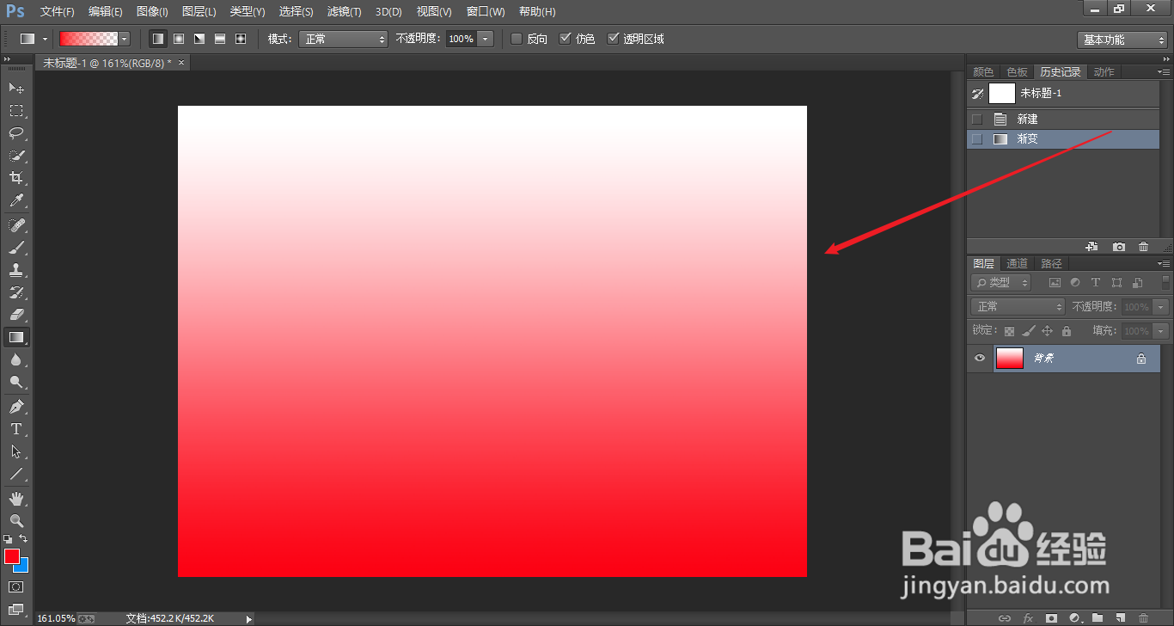Open the History panel flyout menu

1164,71
